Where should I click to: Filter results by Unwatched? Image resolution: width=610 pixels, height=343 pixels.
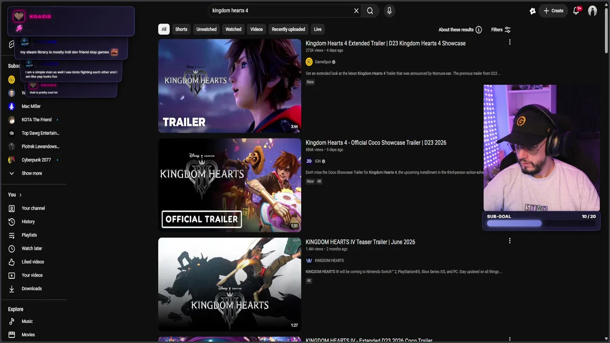coord(206,30)
